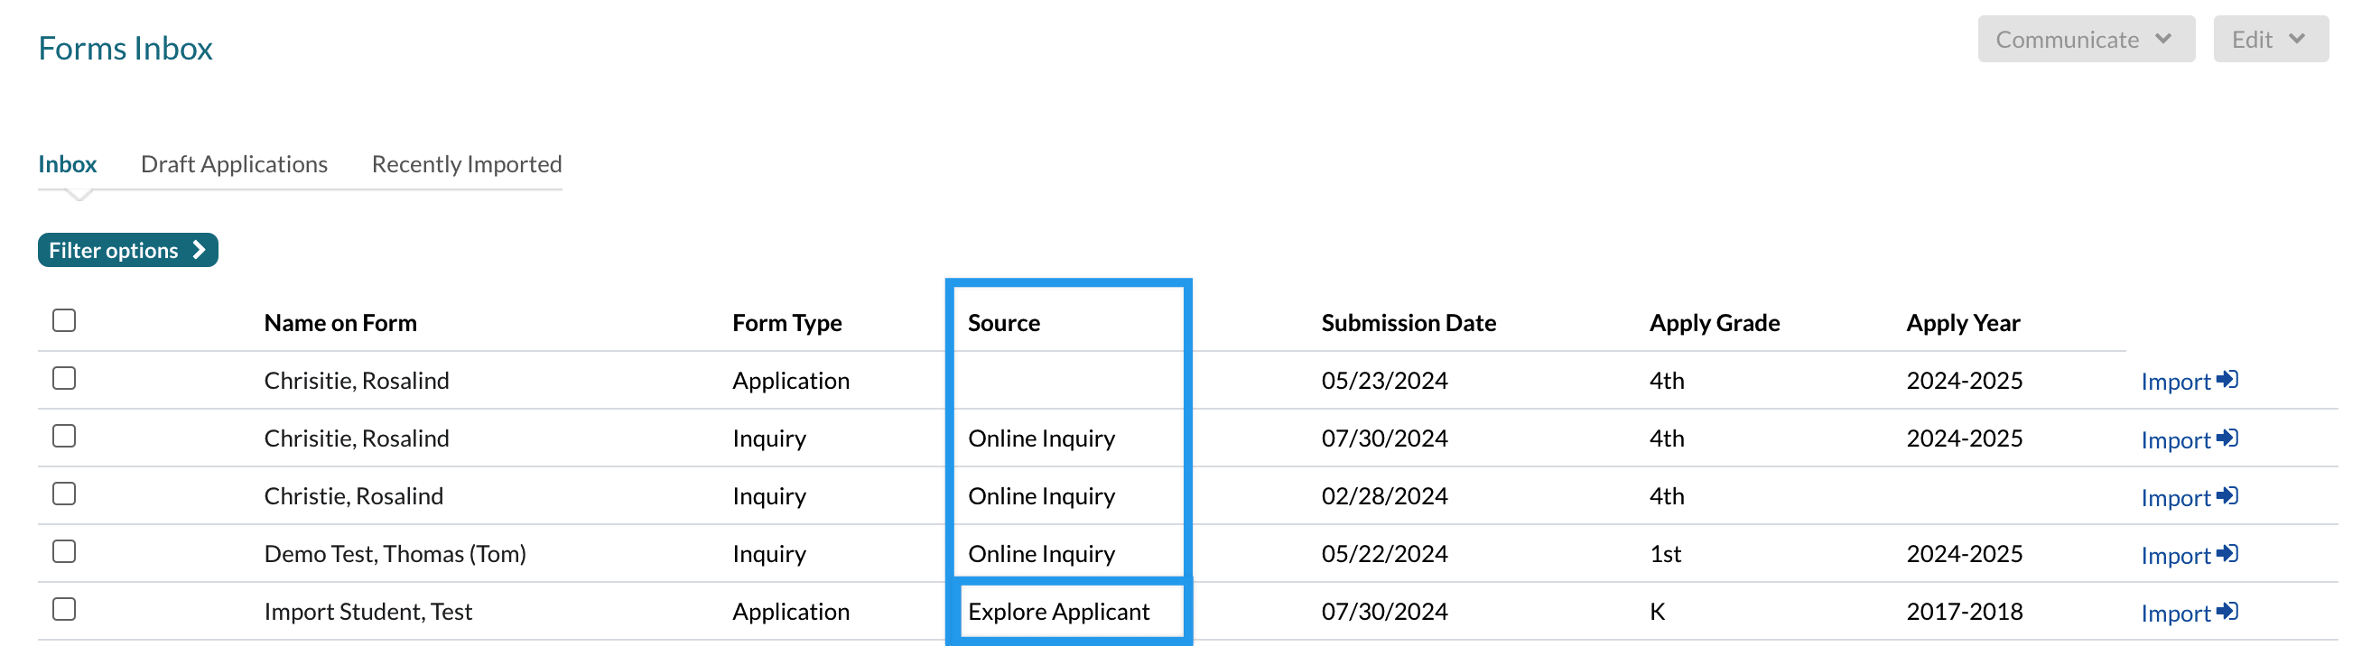Click the Import link for K grade applicant
Viewport: 2371px width, 646px height.
[2174, 613]
